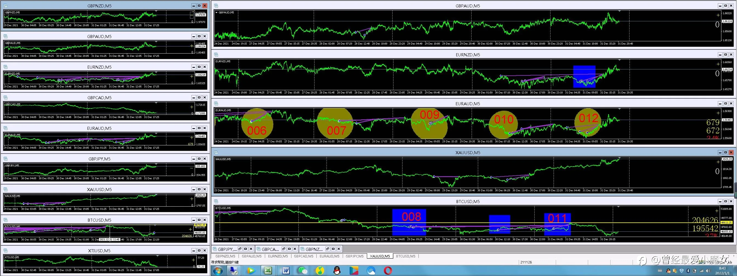Image resolution: width=737 pixels, height=276 pixels.
Task: Click the yellow number "672" in large EURAUD chart
Action: (x=713, y=131)
